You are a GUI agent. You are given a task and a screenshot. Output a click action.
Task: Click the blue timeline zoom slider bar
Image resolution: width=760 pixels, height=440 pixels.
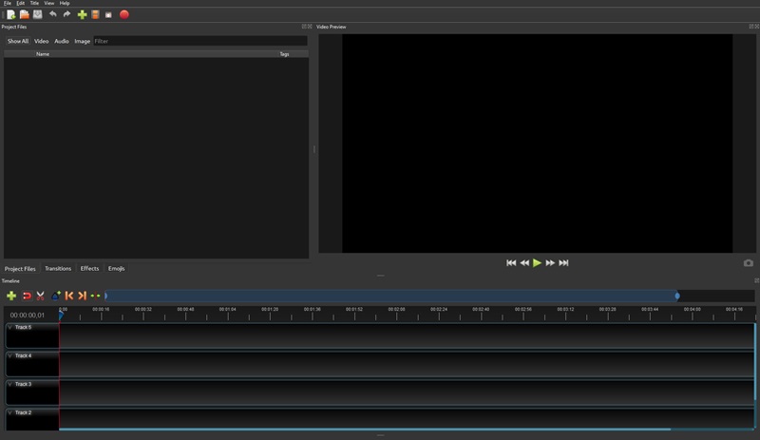[x=391, y=296]
